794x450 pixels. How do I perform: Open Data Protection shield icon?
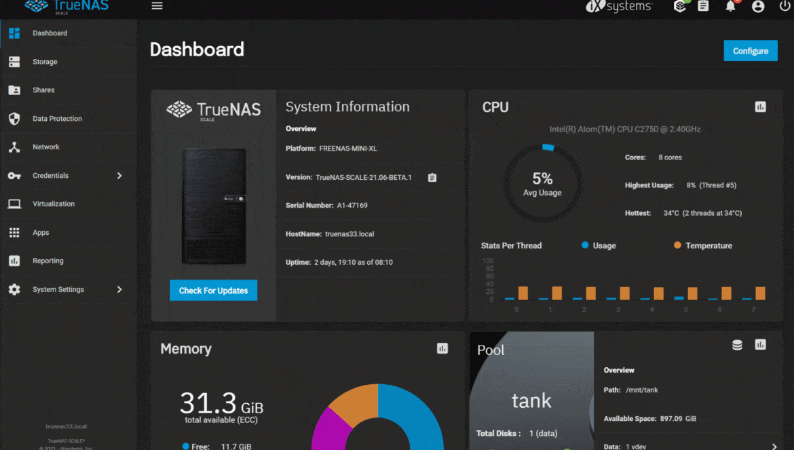click(x=14, y=119)
